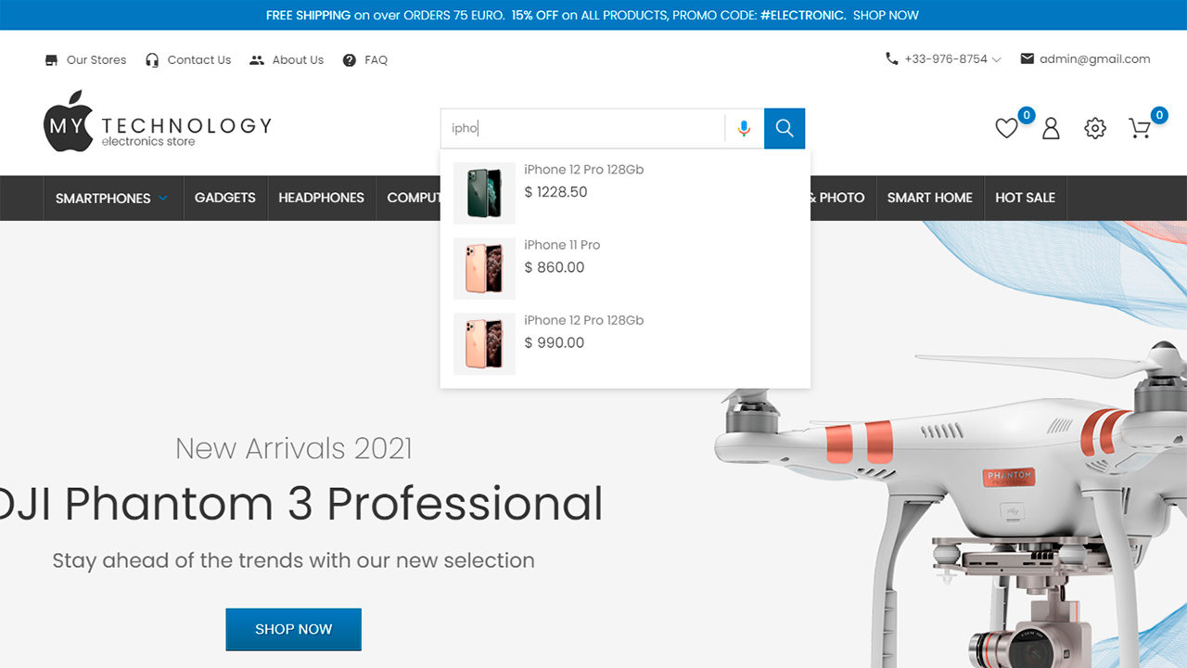Open the Smartphones menu item
Image resolution: width=1187 pixels, height=668 pixels.
(103, 199)
